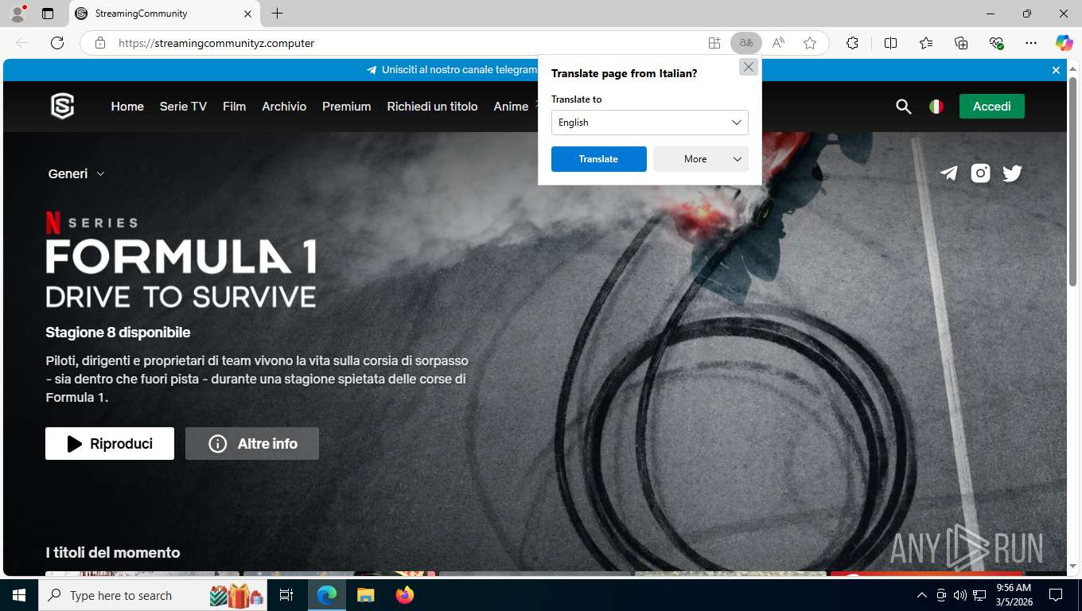Click the Read aloud icon
The height and width of the screenshot is (611, 1082).
coord(778,43)
